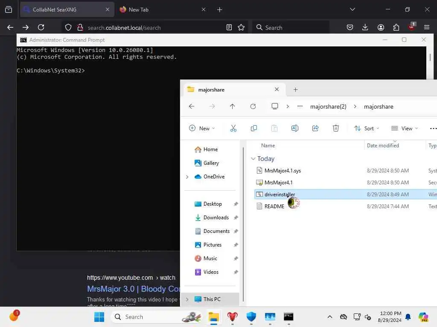Open Firefox downloads arrow icon
The height and width of the screenshot is (327, 437).
click(365, 27)
